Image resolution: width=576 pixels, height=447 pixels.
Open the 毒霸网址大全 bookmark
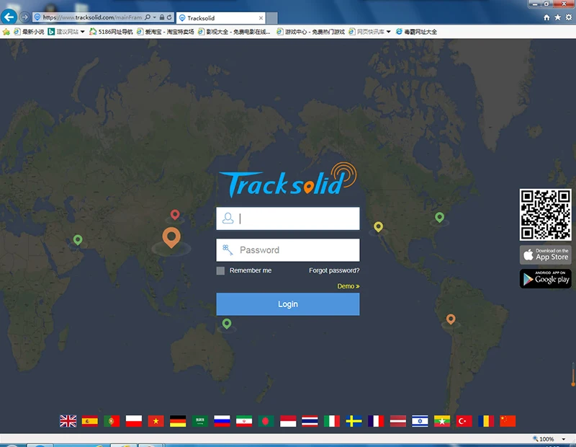click(x=417, y=32)
